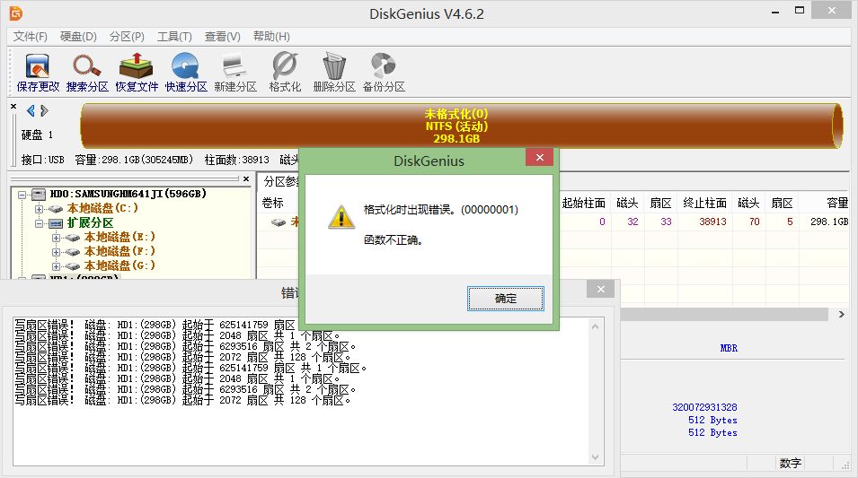Click right arrow of partition list scrollbar

pos(842,314)
